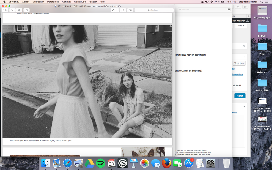Open the Werkzeuge menu
This screenshot has height=170, width=272.
[80, 2]
